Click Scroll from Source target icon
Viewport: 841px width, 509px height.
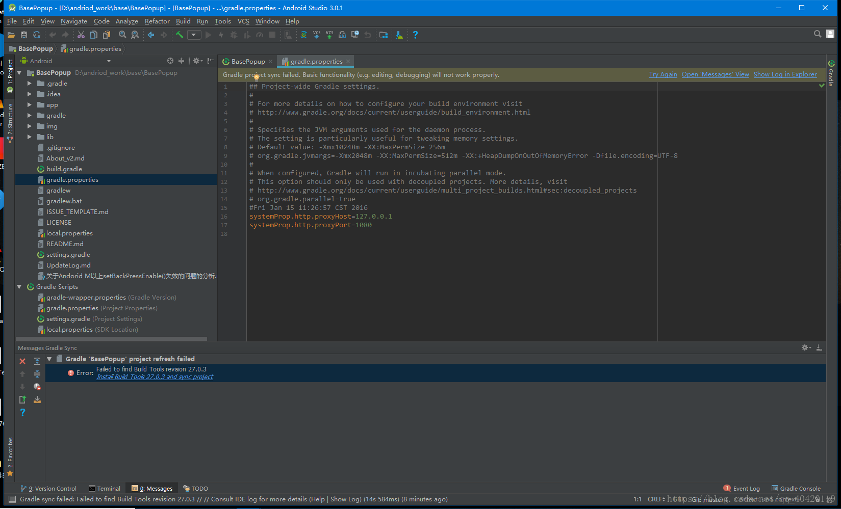tap(170, 61)
